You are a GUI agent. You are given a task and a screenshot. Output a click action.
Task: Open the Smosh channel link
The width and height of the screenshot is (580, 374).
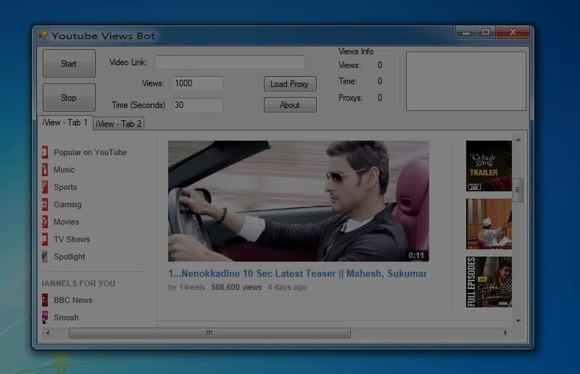66,317
